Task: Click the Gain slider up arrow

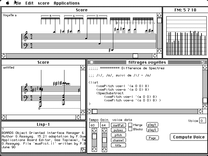Action: (104, 131)
